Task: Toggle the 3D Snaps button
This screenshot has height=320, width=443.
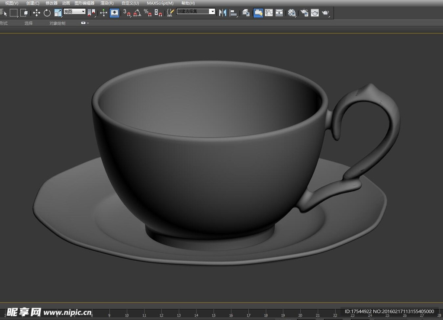Action: pos(127,13)
